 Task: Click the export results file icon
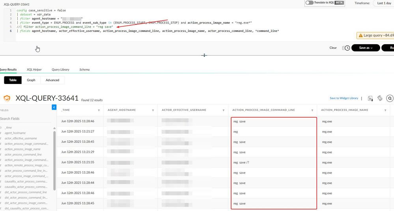click(370, 98)
